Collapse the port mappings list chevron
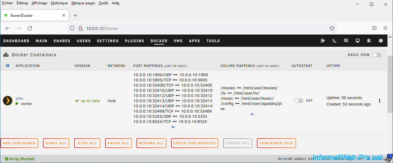 coord(173,127)
